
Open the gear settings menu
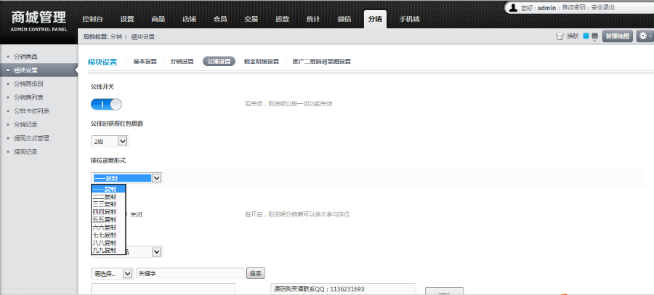[x=645, y=36]
